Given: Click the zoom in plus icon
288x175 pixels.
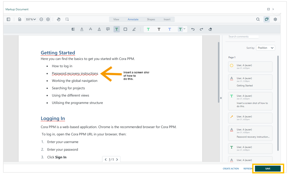Looking at the screenshot, I should [48, 19].
